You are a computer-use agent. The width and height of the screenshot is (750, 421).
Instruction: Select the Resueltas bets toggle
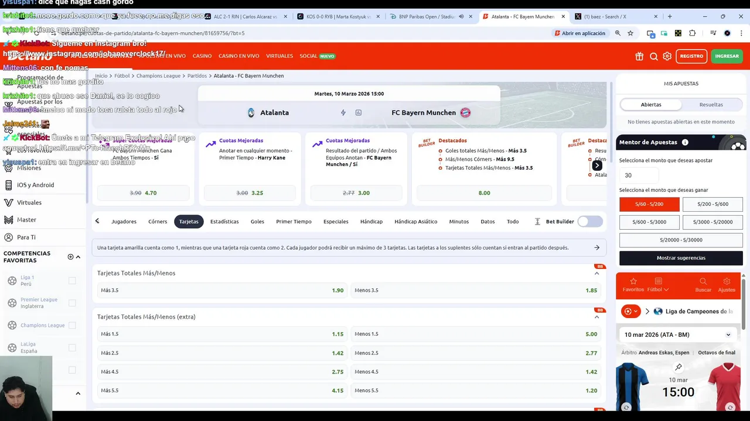[711, 105]
